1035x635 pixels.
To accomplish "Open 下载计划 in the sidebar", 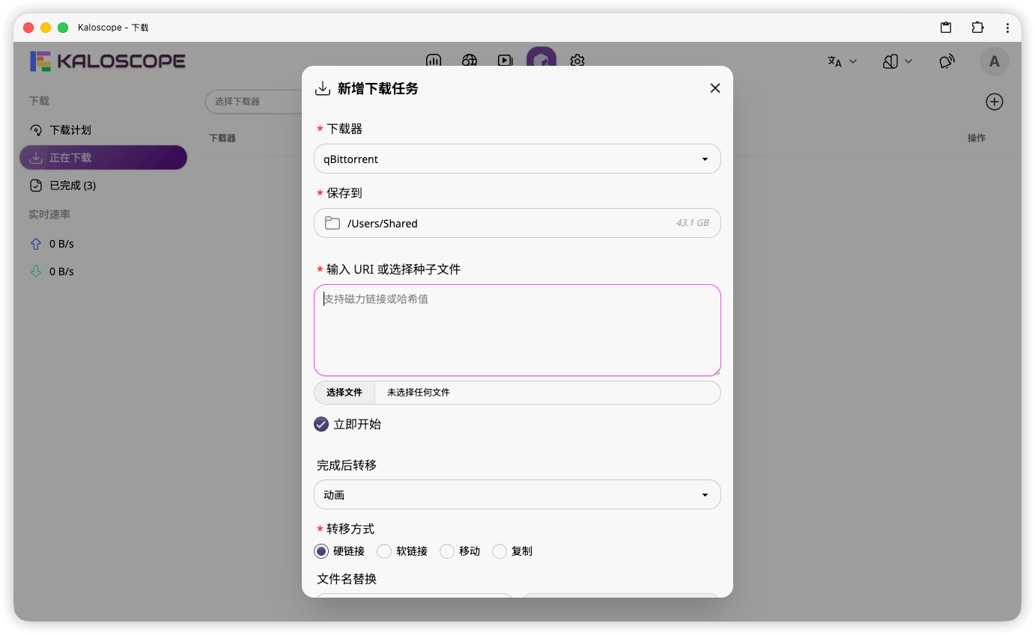I will click(103, 130).
